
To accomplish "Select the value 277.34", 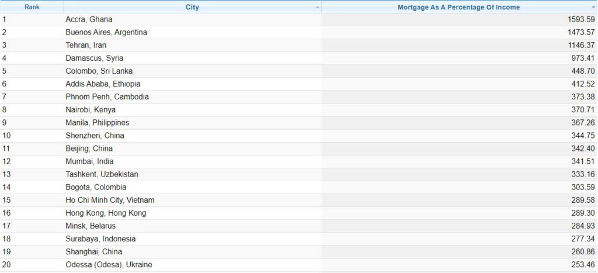I will point(583,239).
